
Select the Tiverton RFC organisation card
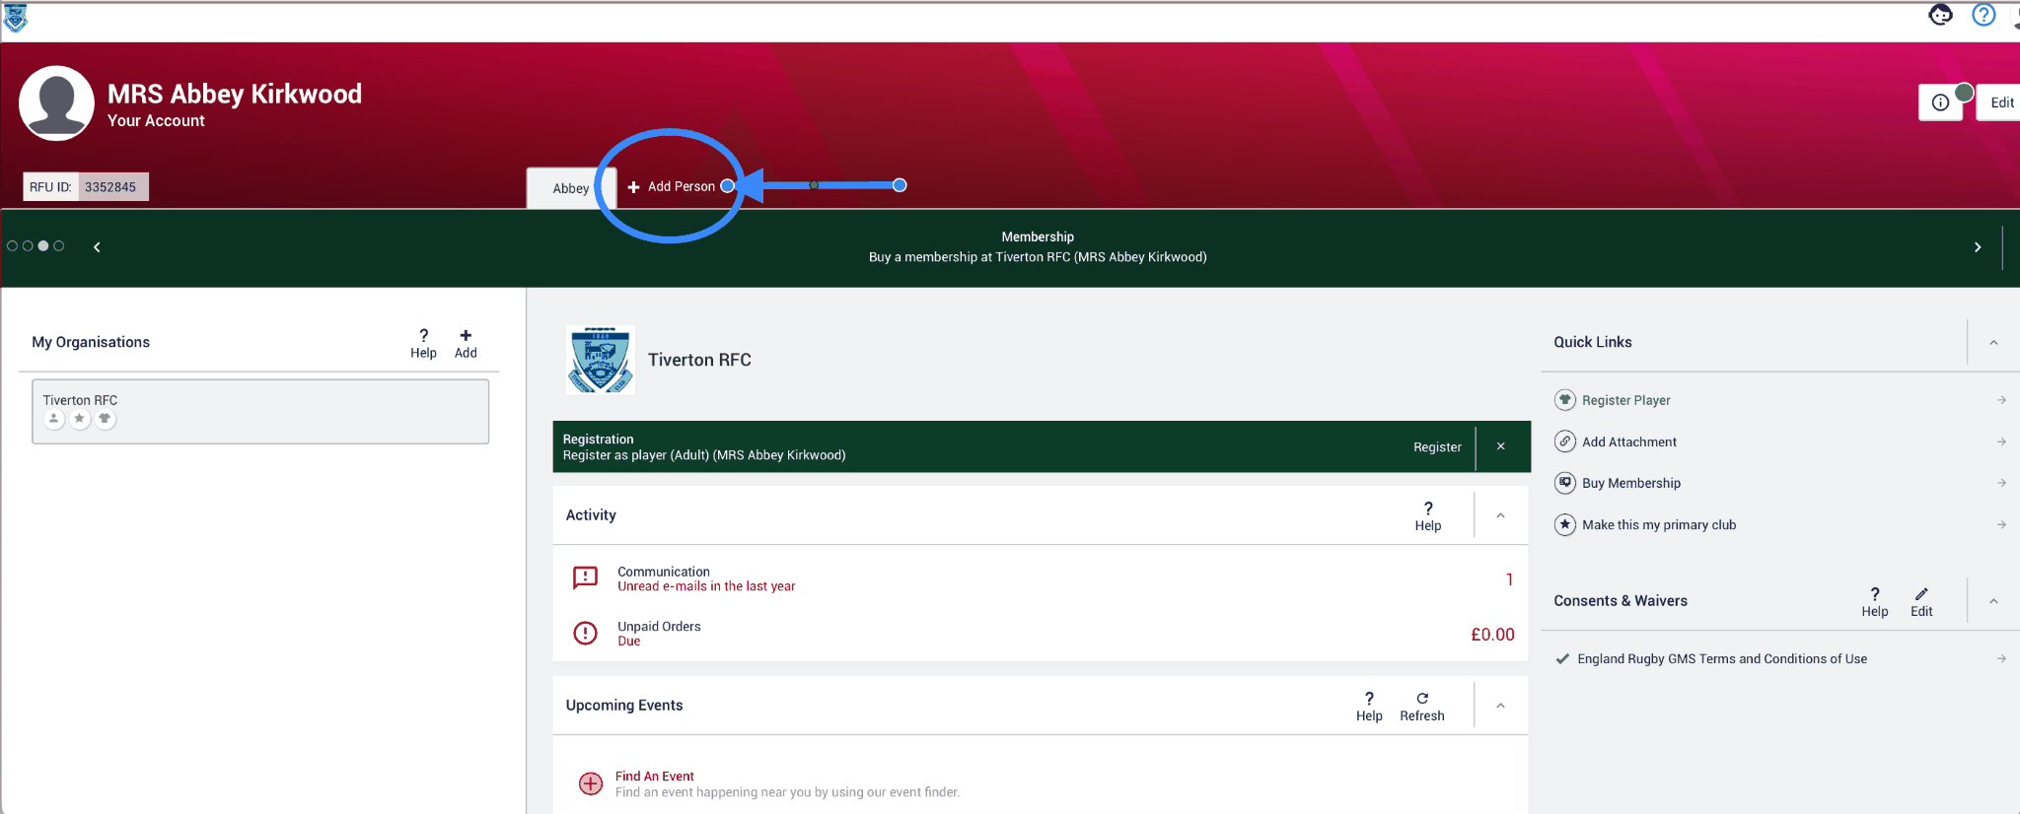(x=260, y=412)
